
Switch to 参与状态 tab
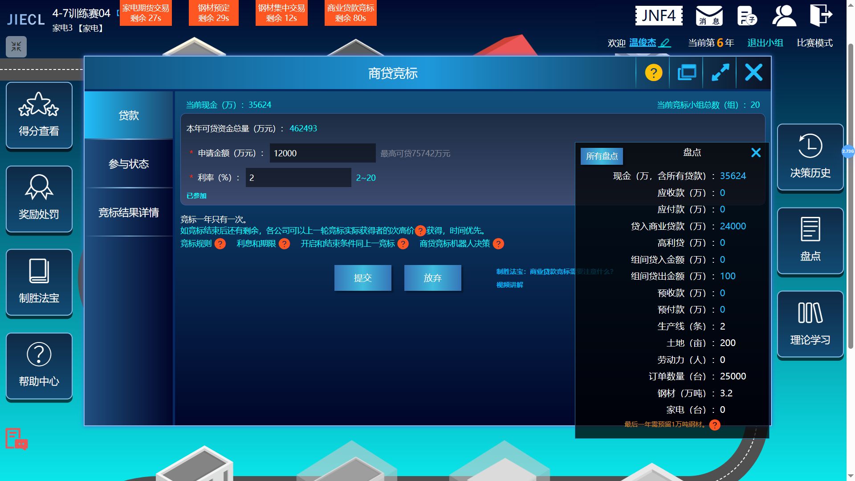pos(129,164)
